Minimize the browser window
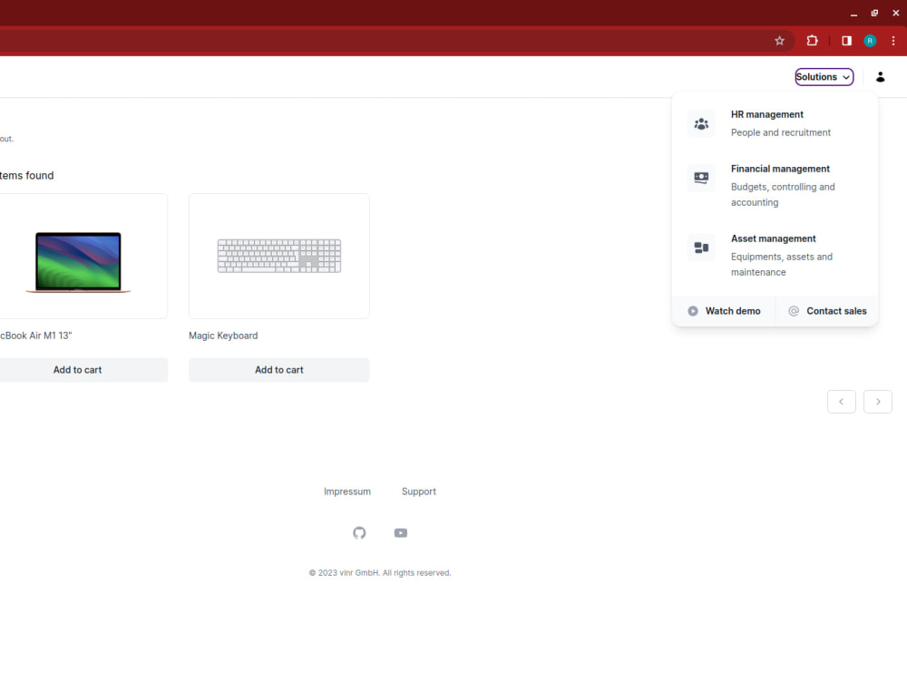Screen dimensions: 907x681 point(853,14)
